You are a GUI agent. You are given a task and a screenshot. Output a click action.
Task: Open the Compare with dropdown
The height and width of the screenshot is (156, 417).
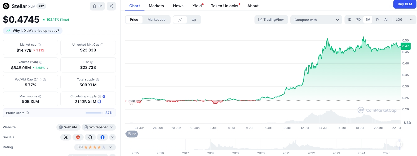316,20
